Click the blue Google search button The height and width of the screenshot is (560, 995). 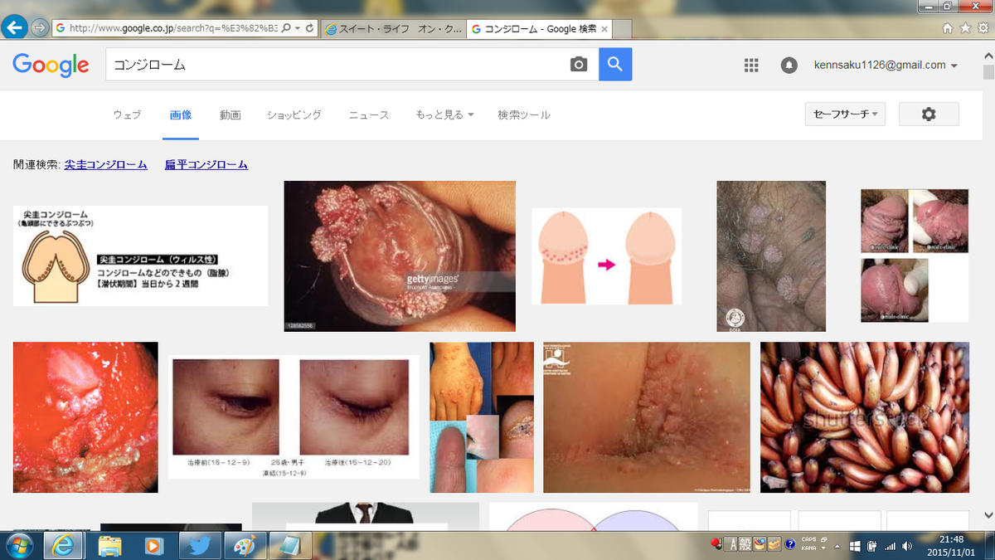click(x=615, y=64)
